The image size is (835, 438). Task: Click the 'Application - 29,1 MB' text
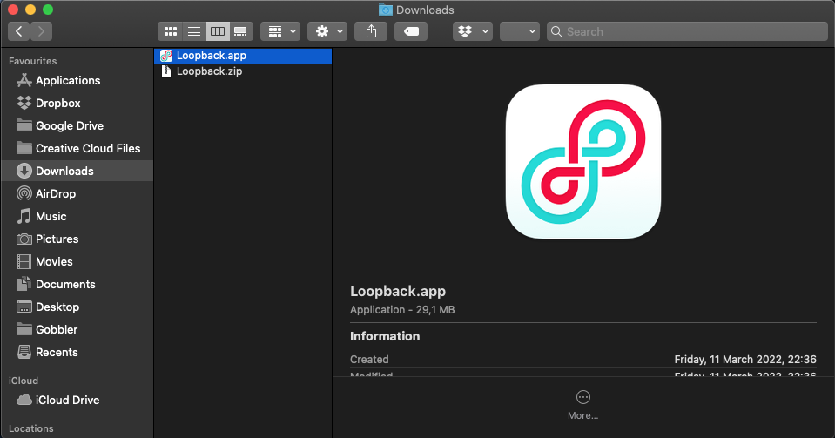tap(402, 310)
